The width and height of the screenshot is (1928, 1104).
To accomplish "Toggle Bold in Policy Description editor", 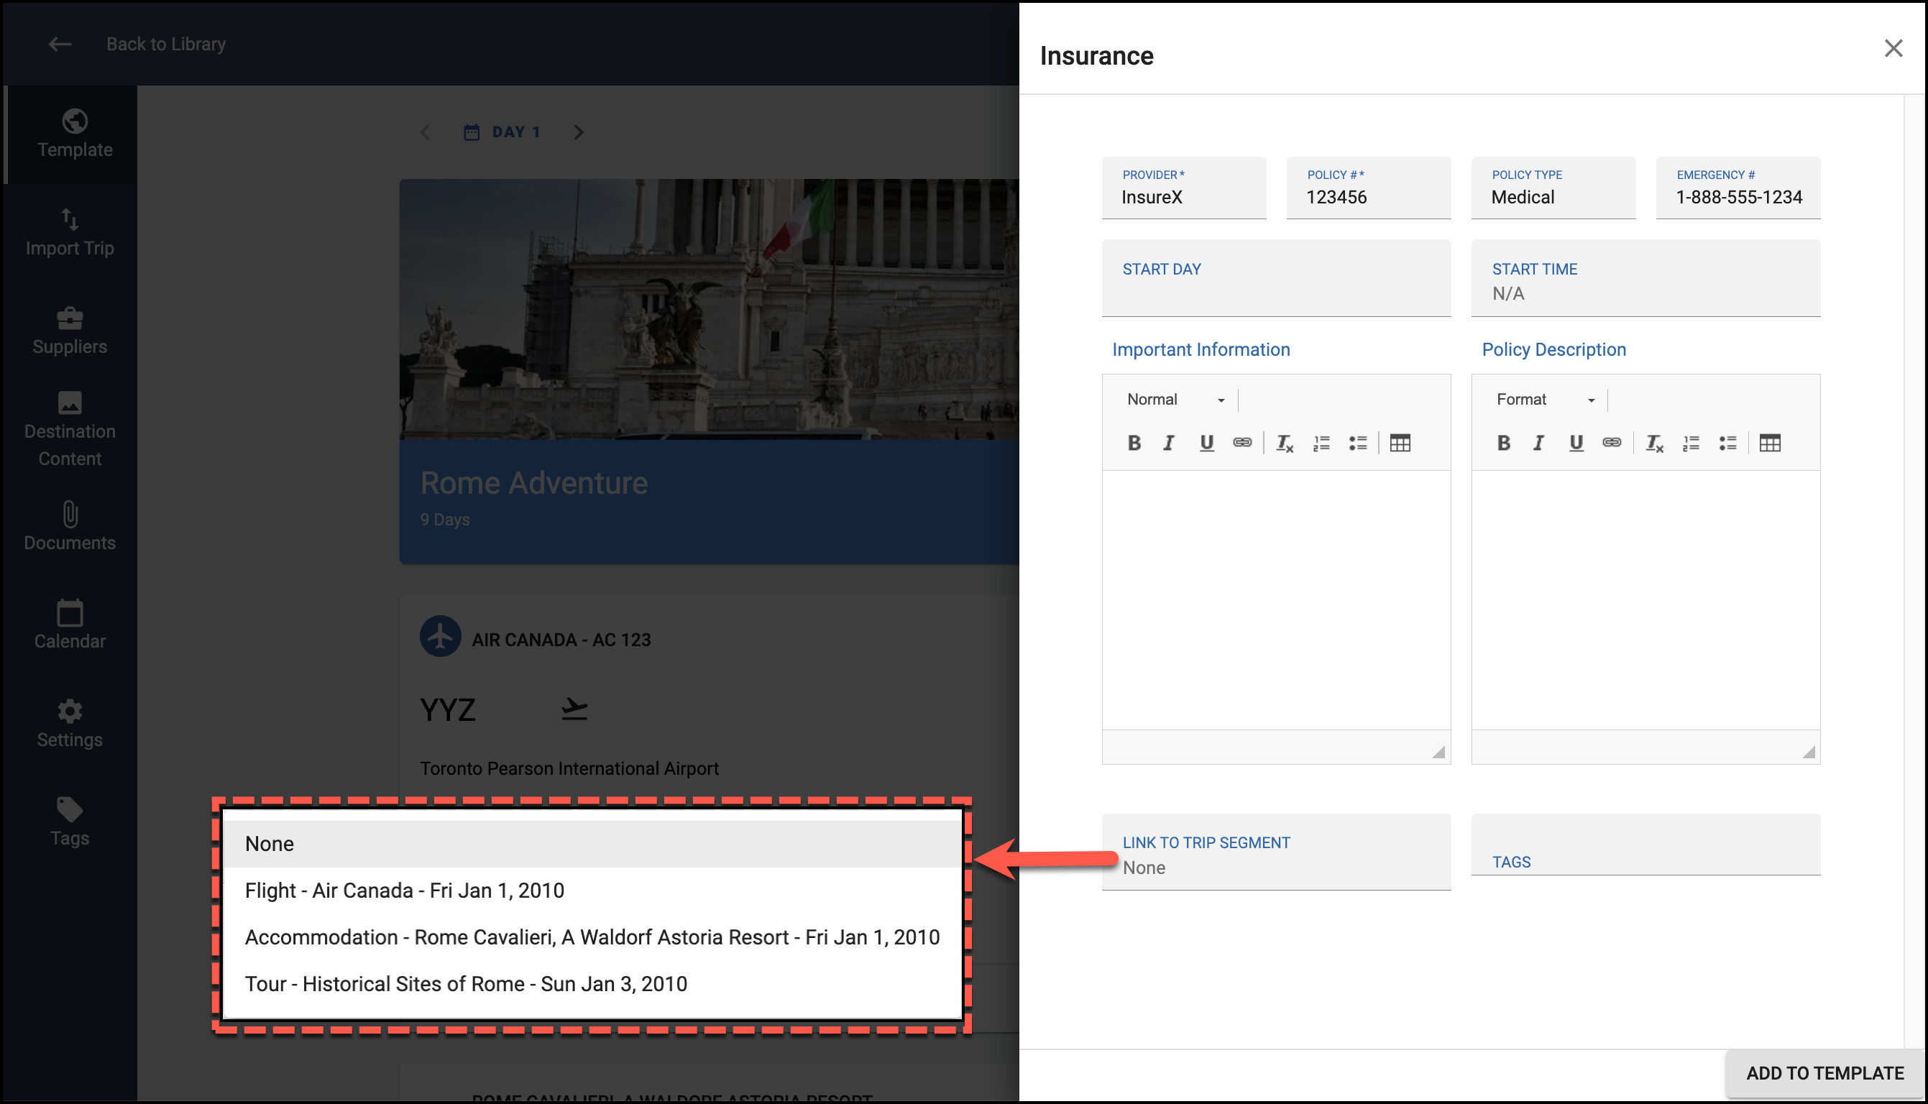I will pyautogui.click(x=1503, y=443).
